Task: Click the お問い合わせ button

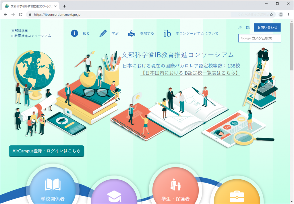Action: click(267, 27)
